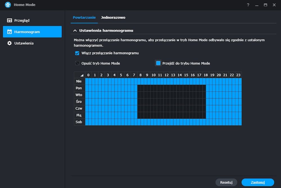Close the Home Mode window
281x188 pixels.
coord(274,5)
